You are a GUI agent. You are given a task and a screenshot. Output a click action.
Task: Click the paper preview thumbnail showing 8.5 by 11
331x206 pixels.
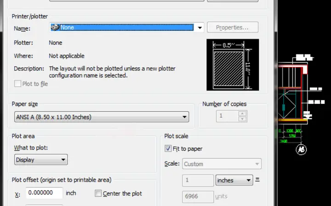[x=233, y=65]
